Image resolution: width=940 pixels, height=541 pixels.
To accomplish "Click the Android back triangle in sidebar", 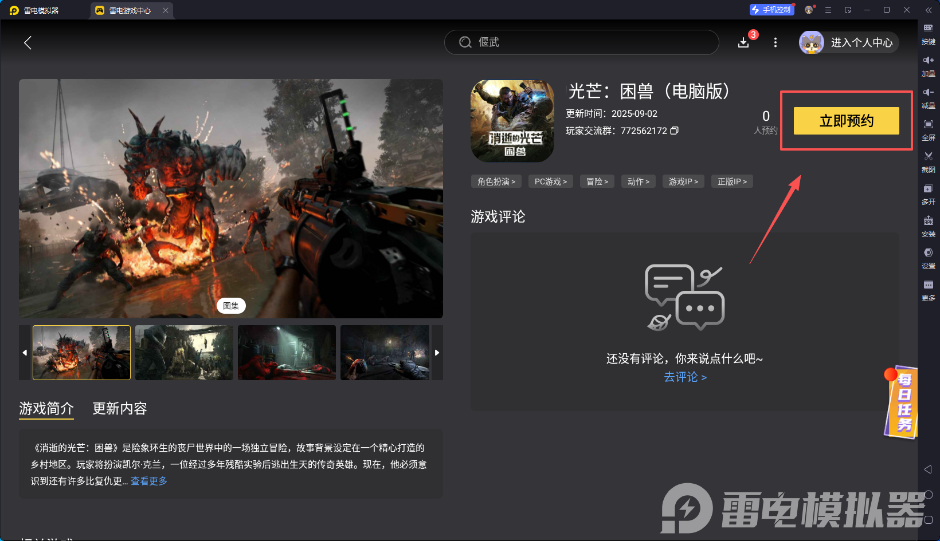I will [x=928, y=469].
